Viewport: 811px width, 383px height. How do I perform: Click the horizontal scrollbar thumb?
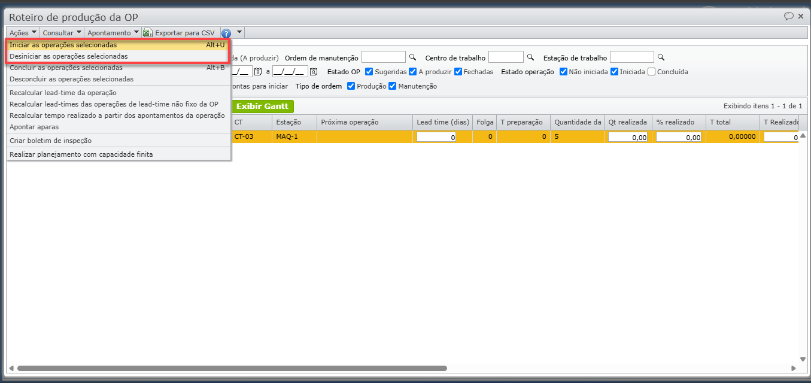coord(232,369)
